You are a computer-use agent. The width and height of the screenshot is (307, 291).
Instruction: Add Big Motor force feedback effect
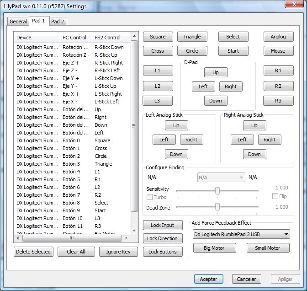point(215,248)
